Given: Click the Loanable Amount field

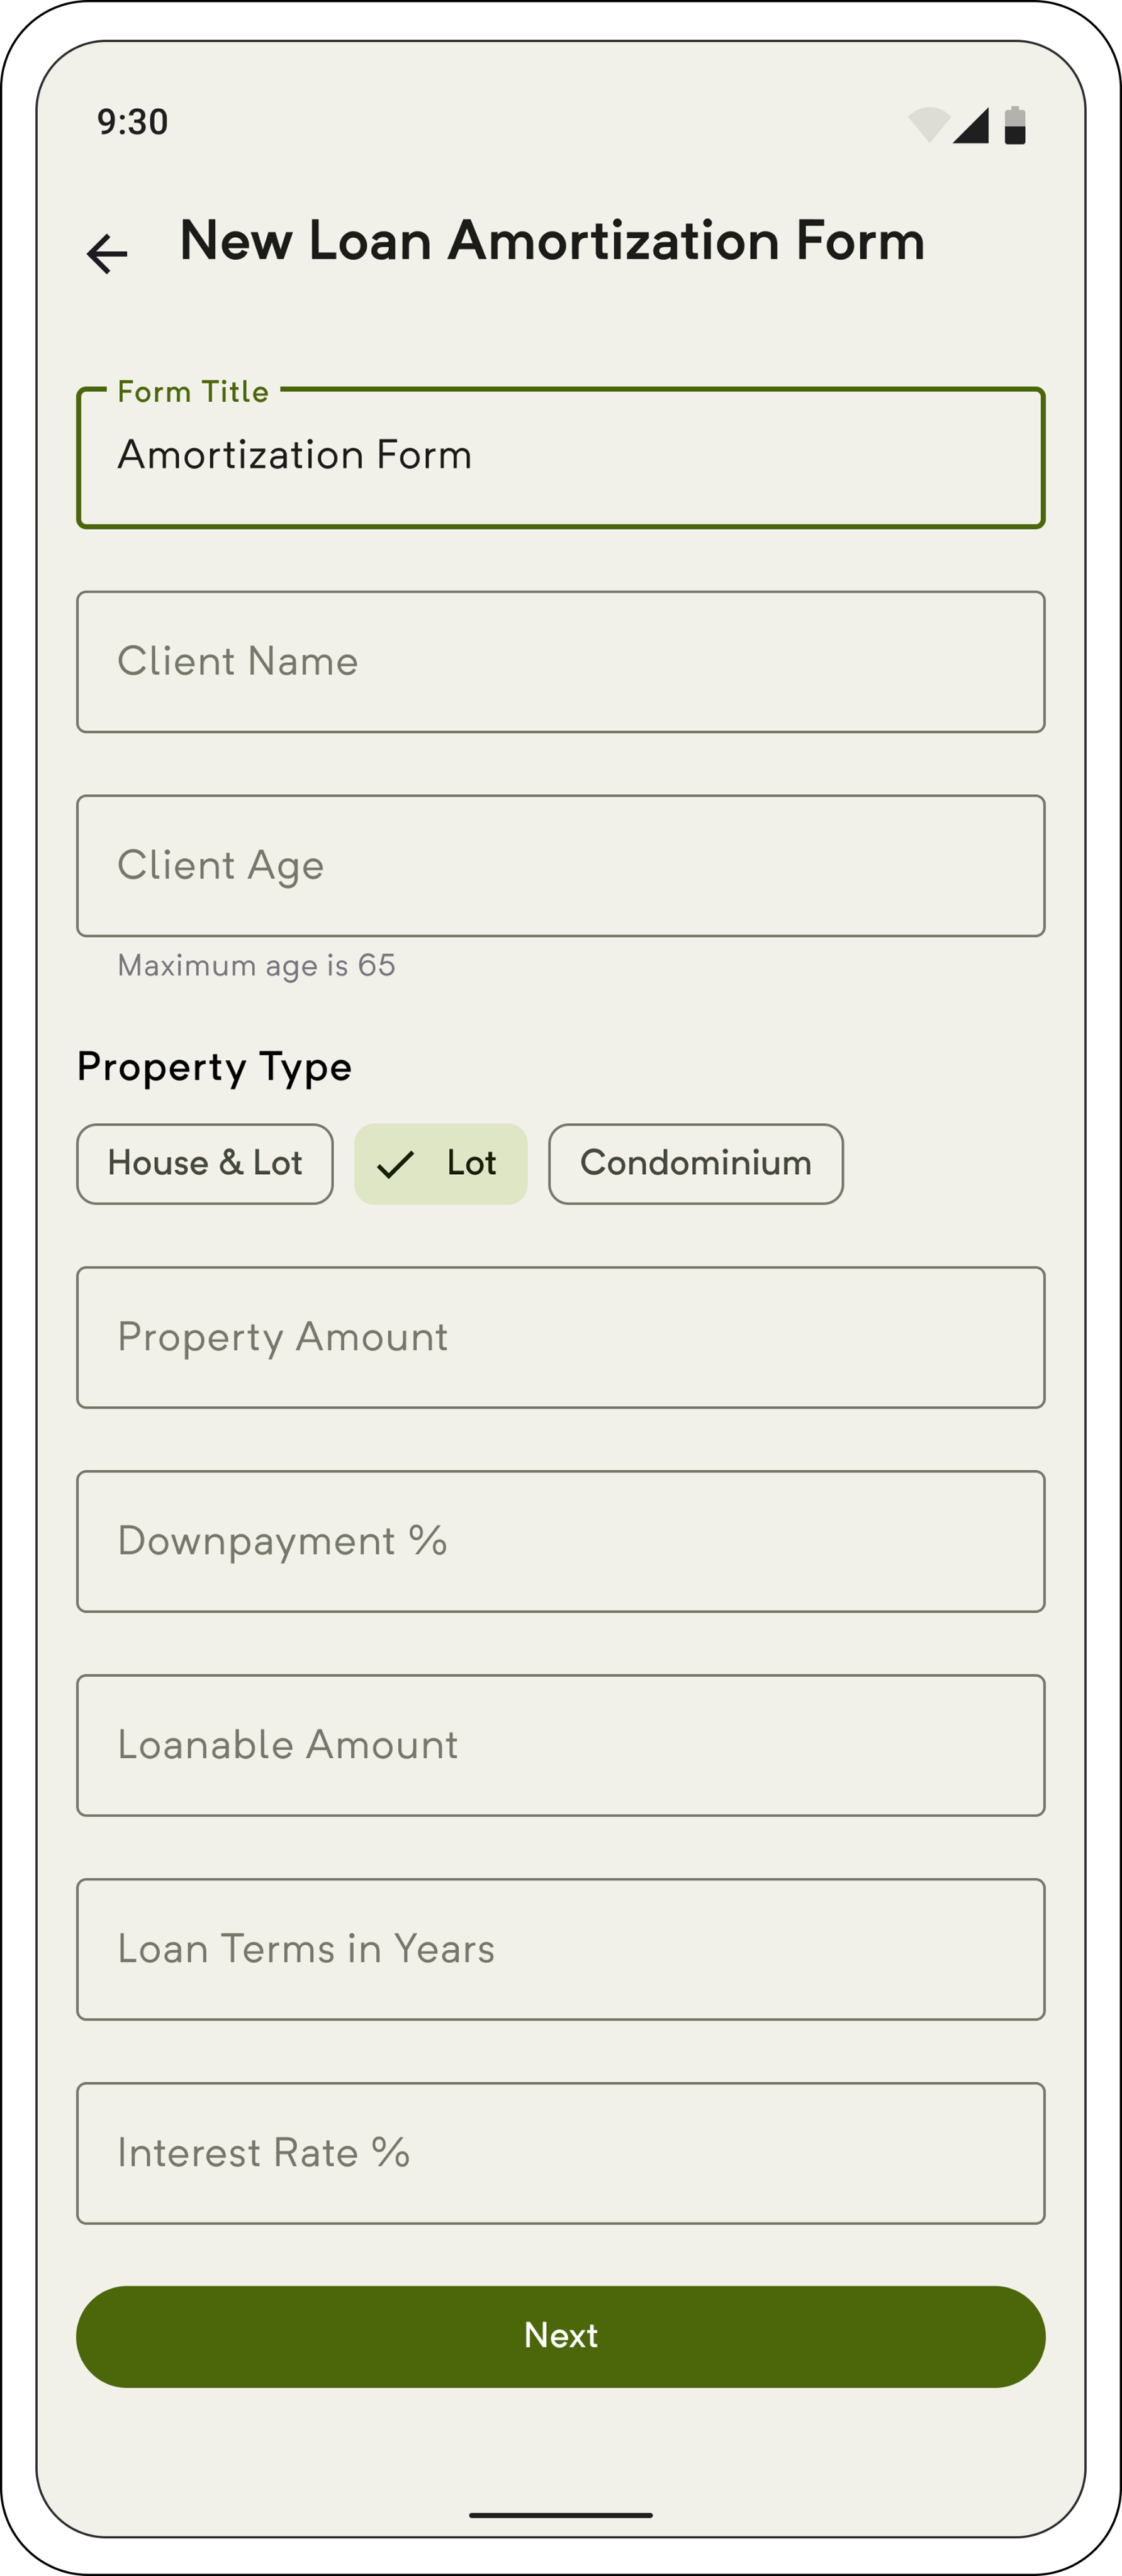Looking at the screenshot, I should (561, 1746).
